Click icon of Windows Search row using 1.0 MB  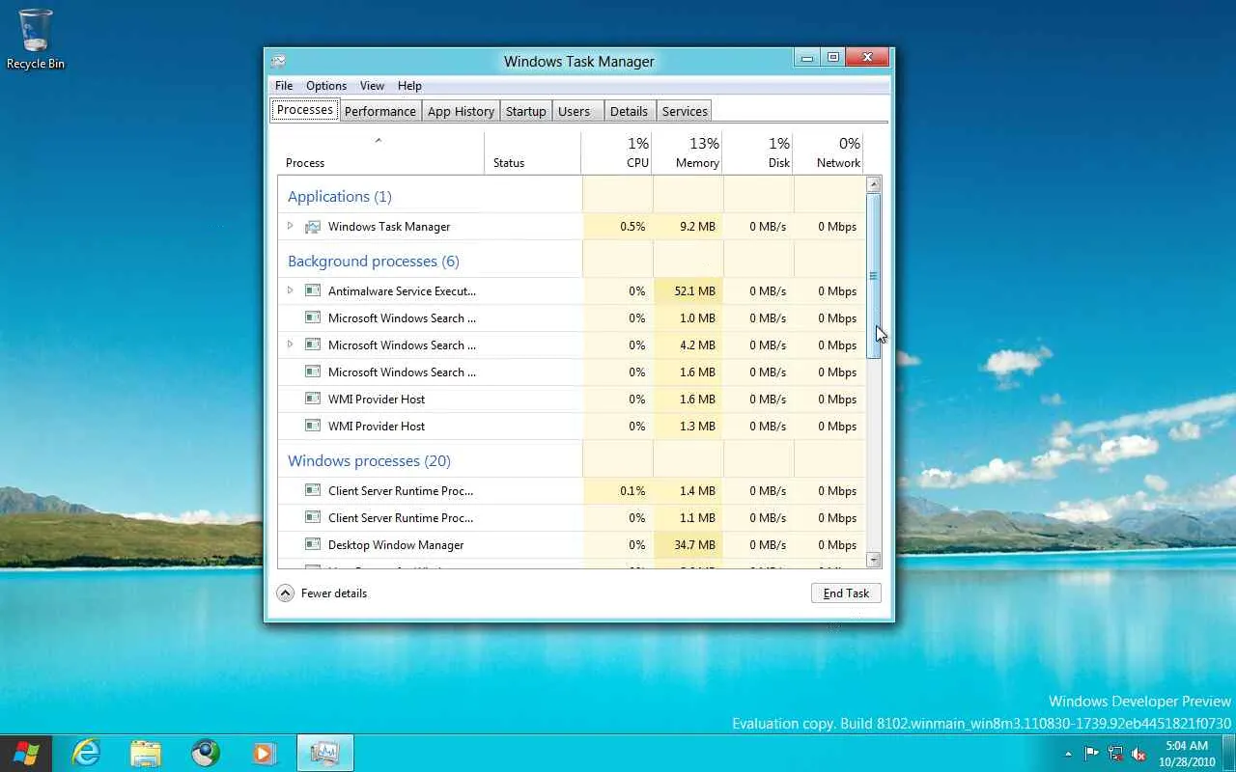click(x=312, y=317)
